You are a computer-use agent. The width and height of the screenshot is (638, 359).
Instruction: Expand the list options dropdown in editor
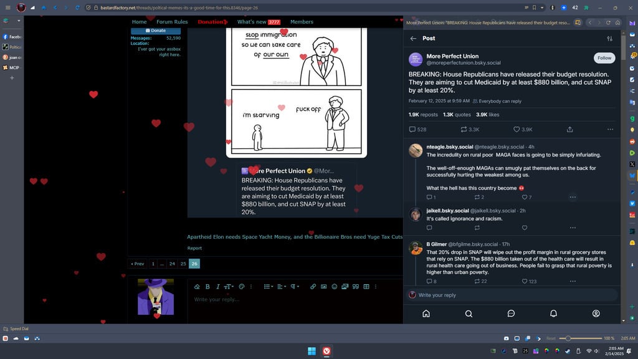click(268, 287)
